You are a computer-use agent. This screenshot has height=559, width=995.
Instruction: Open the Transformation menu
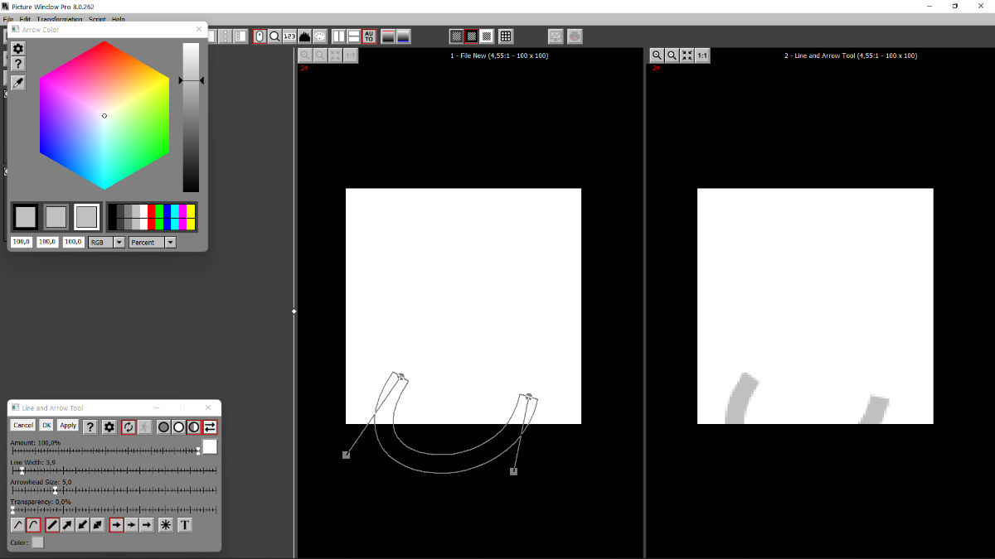60,19
